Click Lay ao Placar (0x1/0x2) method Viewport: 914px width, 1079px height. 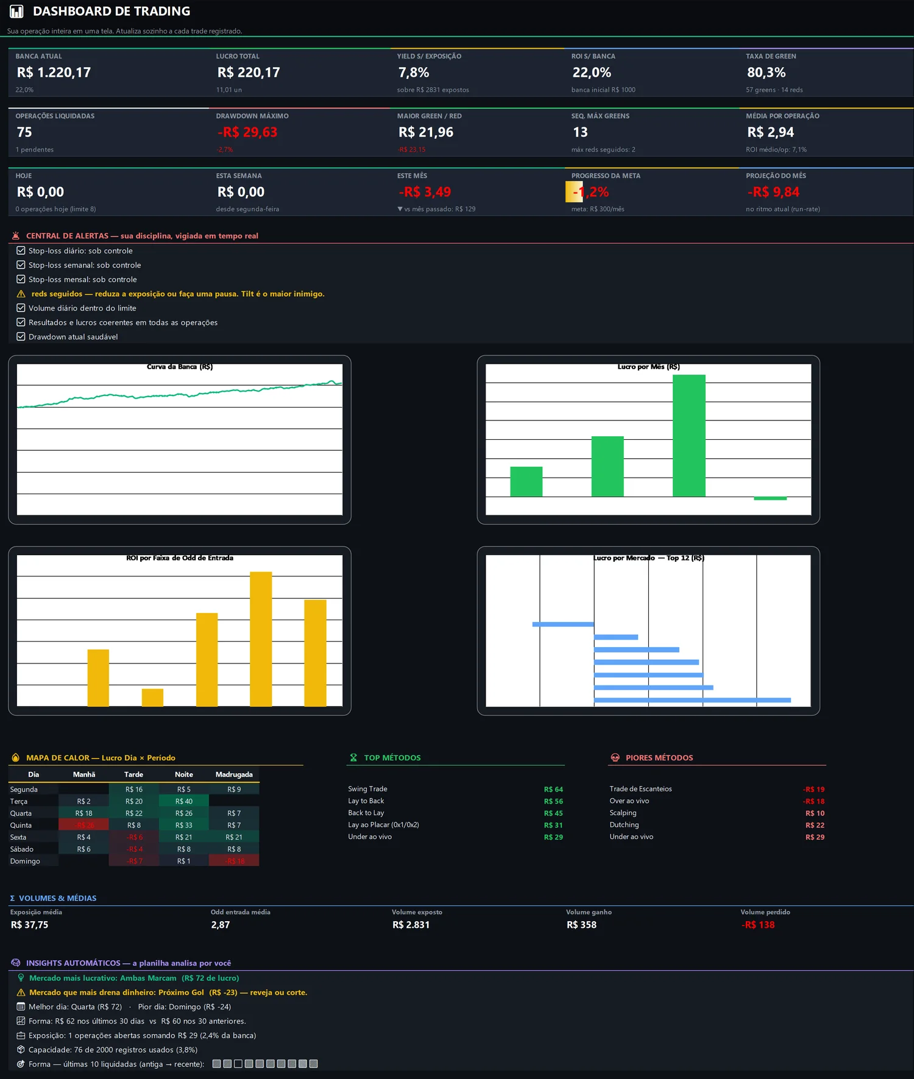coord(384,825)
